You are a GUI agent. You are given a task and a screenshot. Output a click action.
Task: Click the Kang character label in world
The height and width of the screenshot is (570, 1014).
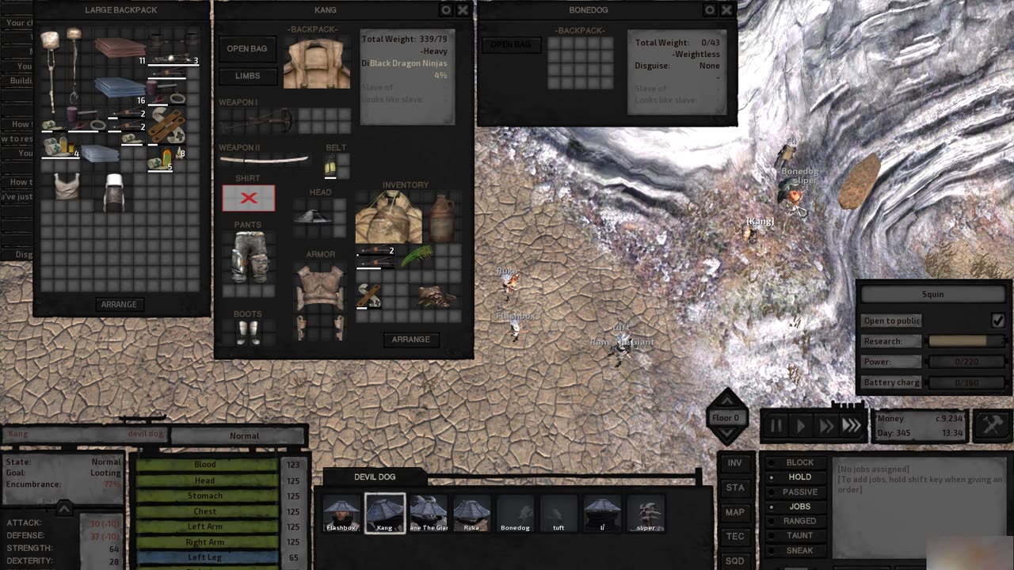point(760,222)
